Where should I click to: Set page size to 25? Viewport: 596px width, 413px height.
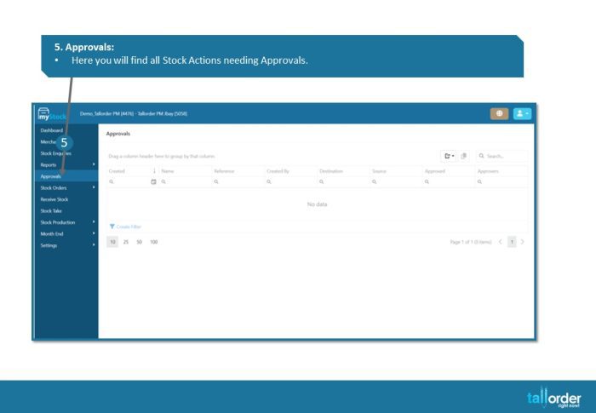126,242
